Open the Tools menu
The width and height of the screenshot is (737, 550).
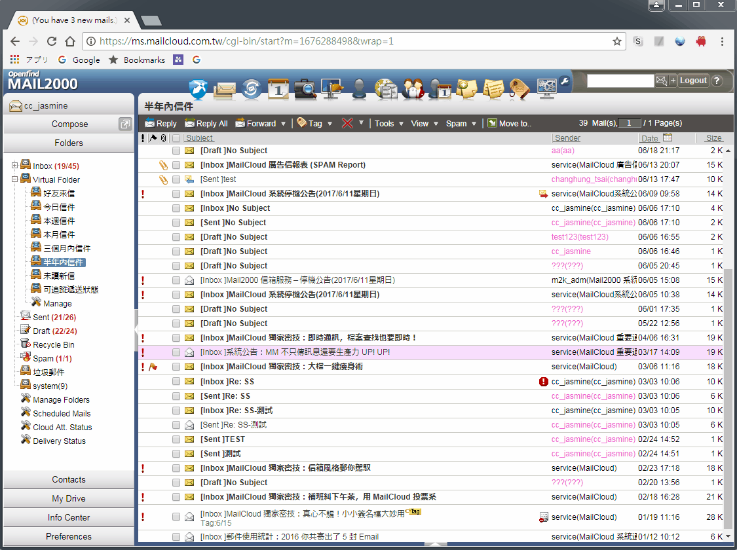388,123
